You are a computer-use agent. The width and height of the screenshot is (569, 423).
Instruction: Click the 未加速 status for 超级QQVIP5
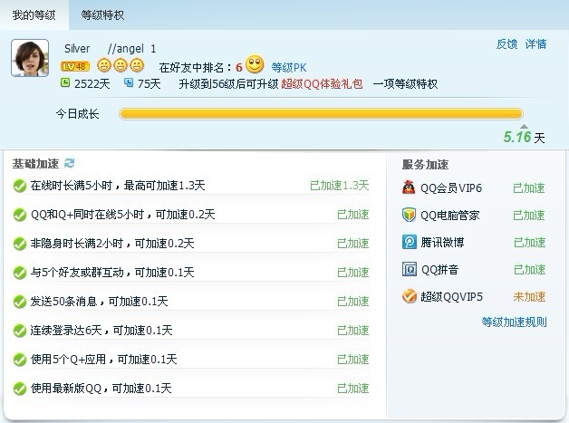click(x=529, y=297)
